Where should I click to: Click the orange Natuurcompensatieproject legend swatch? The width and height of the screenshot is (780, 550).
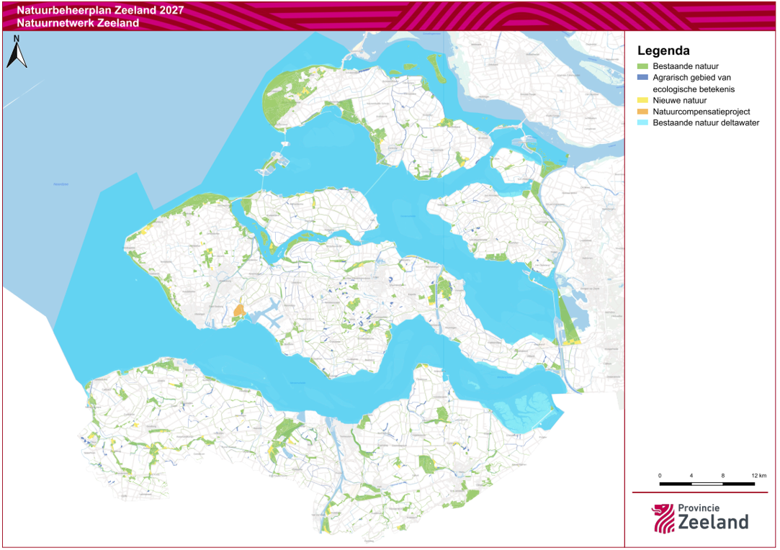pos(642,112)
